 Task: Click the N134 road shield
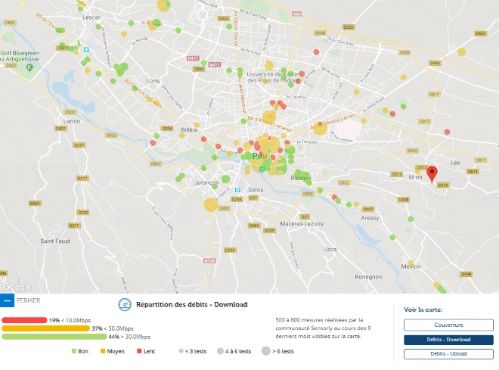pyautogui.click(x=209, y=261)
